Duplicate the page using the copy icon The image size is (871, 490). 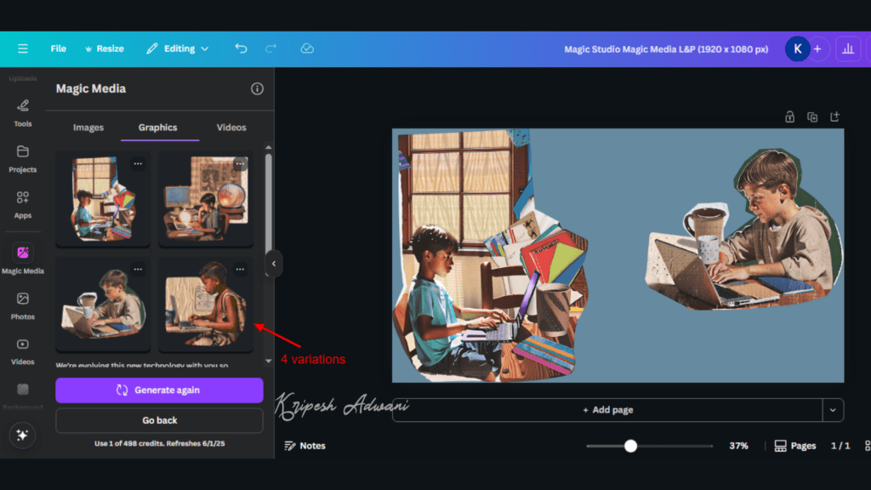point(811,117)
